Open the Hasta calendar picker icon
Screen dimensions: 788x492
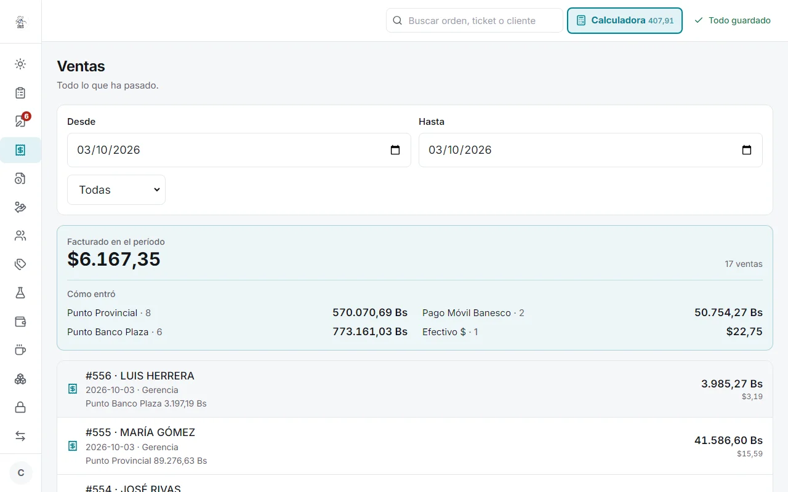tap(747, 150)
